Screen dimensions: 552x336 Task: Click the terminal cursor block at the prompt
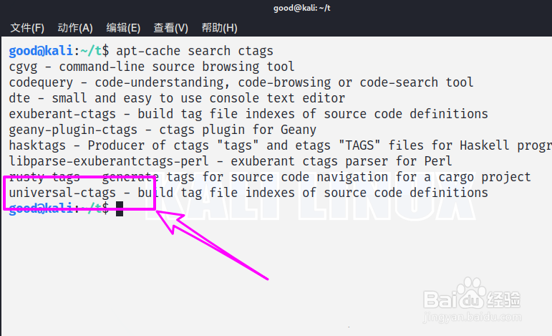(120, 208)
